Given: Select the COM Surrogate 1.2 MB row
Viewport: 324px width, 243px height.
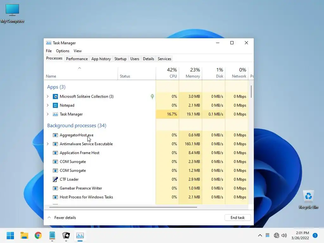Looking at the screenshot, I should [x=146, y=171].
